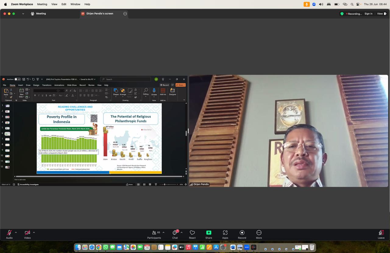Click the New Slide icon

tap(22, 91)
